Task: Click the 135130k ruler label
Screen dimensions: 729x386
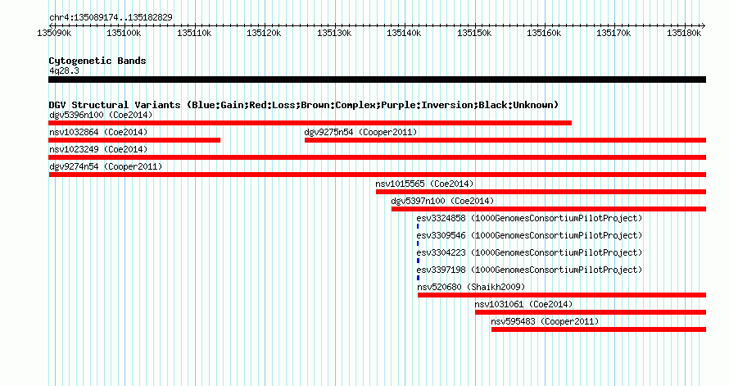Action: click(x=334, y=33)
